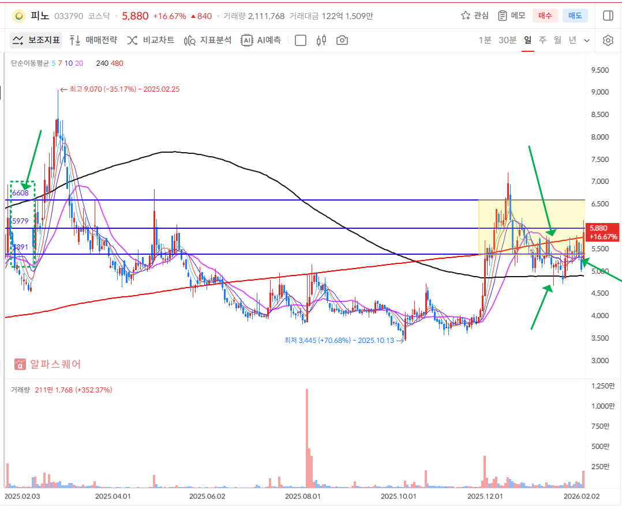The width and height of the screenshot is (622, 506).
Task: Open the 보조지표 indicators menu
Action: [x=36, y=40]
